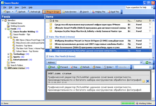Flag the VMware infrastructure item
Viewport: 156px width, 106px height.
(x=150, y=24)
